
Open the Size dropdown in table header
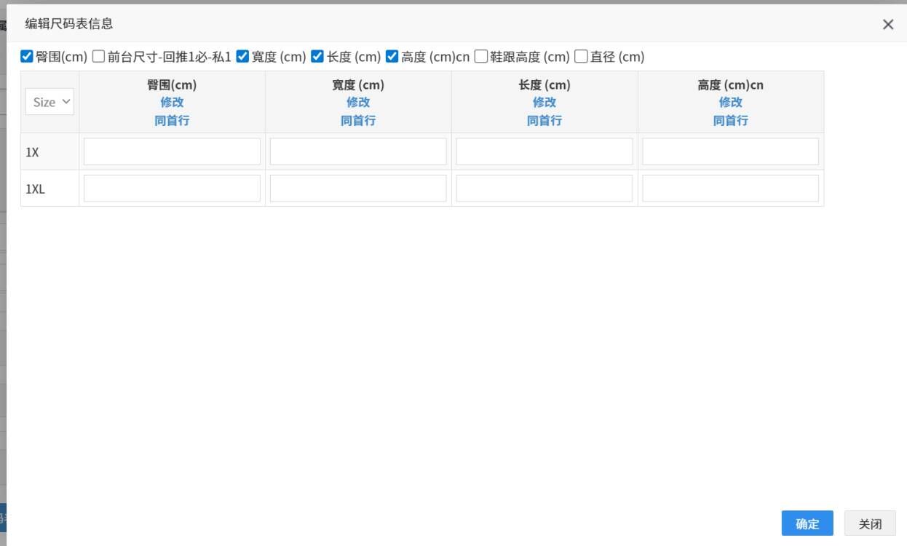[x=49, y=102]
